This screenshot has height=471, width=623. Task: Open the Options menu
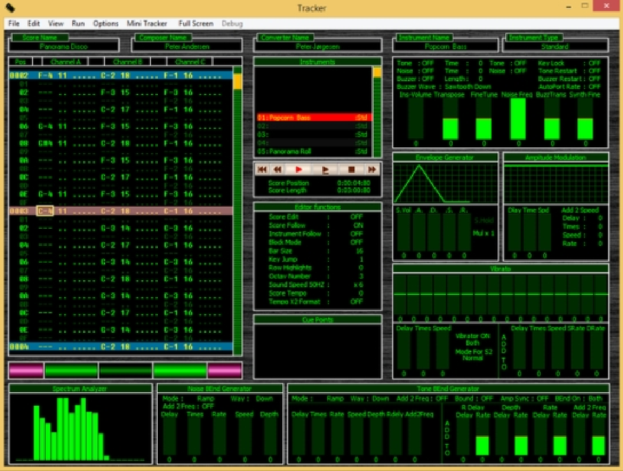pyautogui.click(x=106, y=23)
